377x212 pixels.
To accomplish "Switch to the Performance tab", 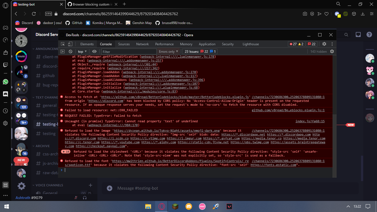I will click(164, 44).
